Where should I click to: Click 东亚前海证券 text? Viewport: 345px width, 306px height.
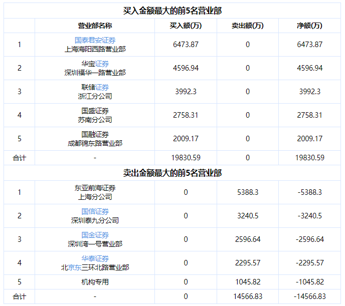(x=95, y=188)
